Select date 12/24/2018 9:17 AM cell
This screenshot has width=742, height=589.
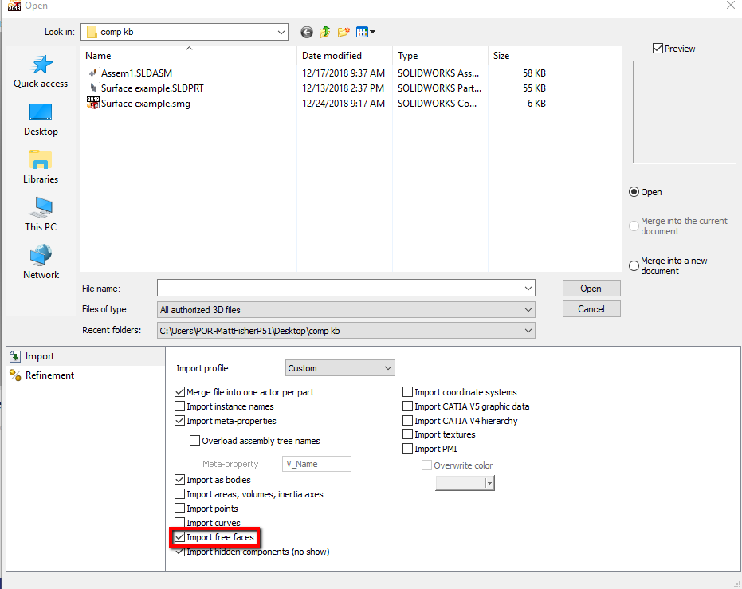[x=344, y=104]
